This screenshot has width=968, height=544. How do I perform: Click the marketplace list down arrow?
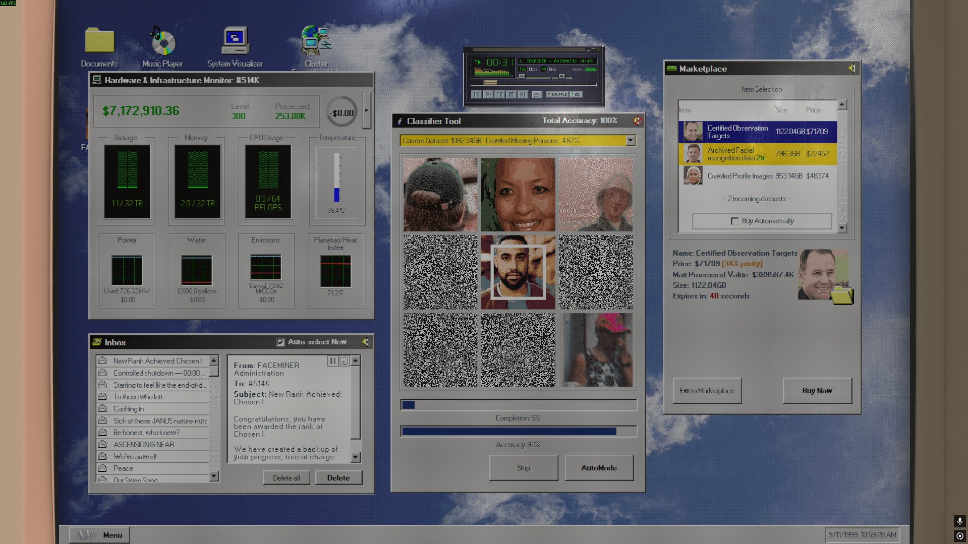pyautogui.click(x=842, y=228)
